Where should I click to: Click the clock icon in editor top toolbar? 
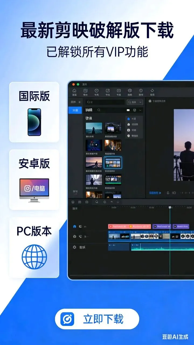coord(141,91)
